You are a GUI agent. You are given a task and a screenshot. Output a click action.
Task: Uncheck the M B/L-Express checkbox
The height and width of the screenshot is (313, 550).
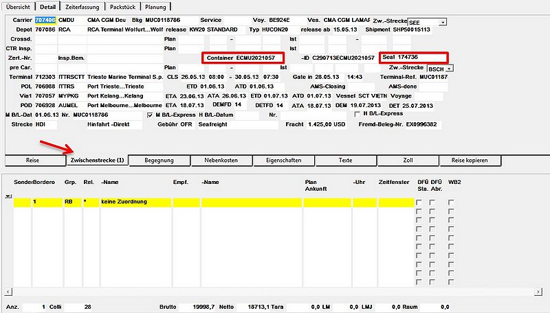tap(150, 115)
